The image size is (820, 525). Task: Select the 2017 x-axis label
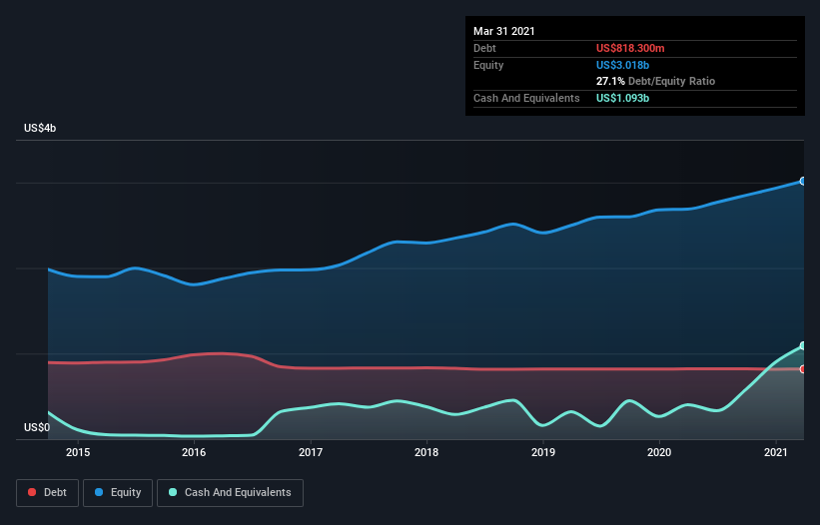pos(311,452)
